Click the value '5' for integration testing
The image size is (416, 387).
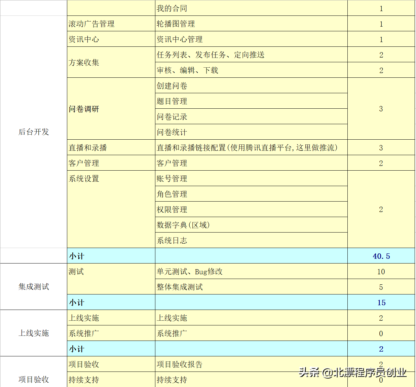[x=381, y=287]
